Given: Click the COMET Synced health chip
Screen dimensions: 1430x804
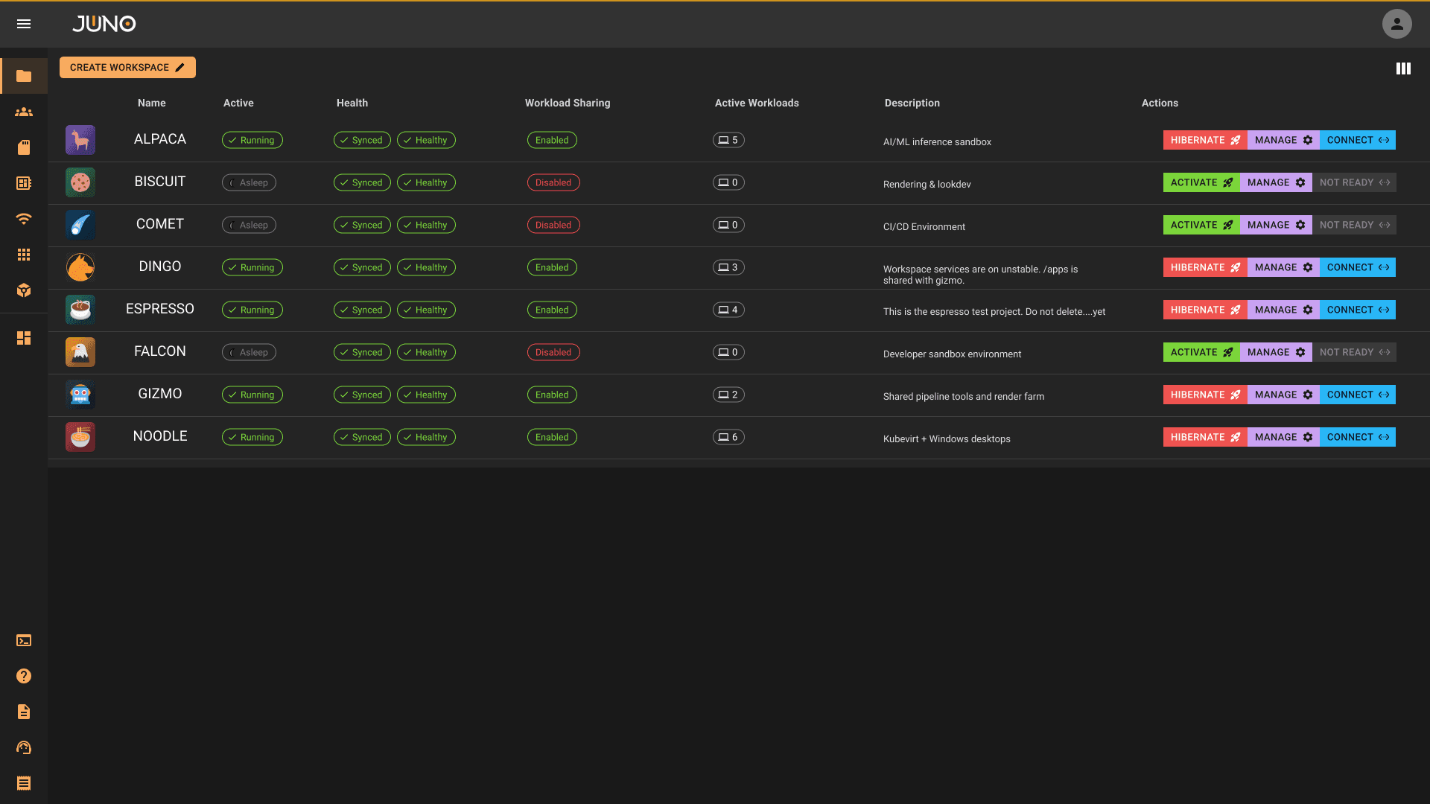Looking at the screenshot, I should pyautogui.click(x=362, y=225).
